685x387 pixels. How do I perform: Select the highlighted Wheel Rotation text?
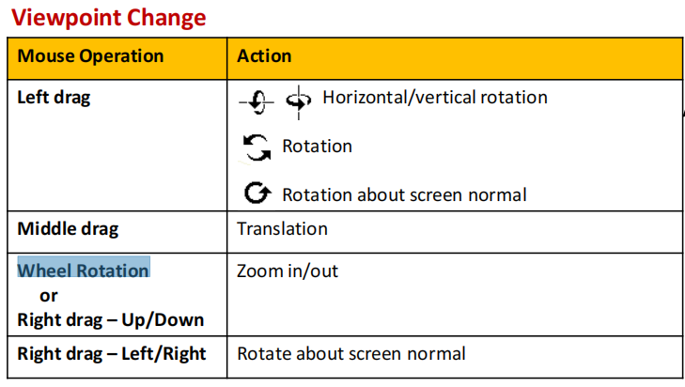pyautogui.click(x=84, y=267)
